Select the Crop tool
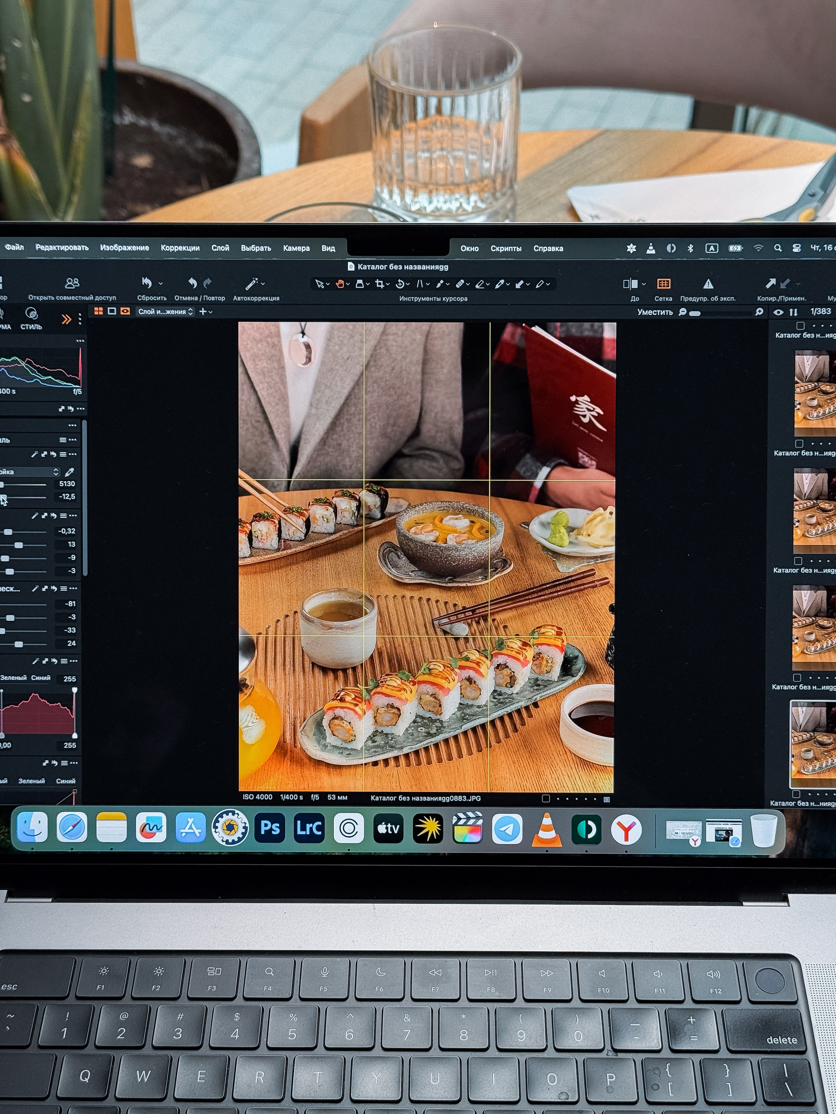 379,284
